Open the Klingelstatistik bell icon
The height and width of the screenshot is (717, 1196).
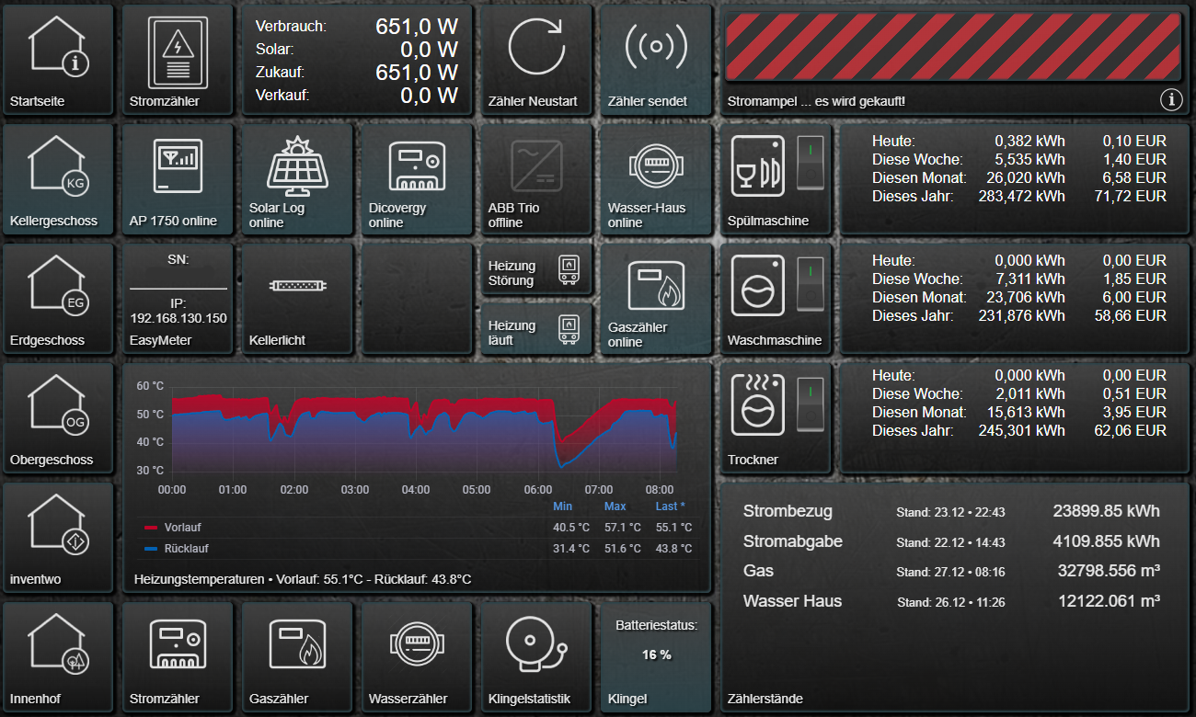pyautogui.click(x=536, y=643)
